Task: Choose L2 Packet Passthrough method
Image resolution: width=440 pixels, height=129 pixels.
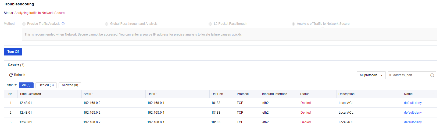Action: click(x=210, y=24)
